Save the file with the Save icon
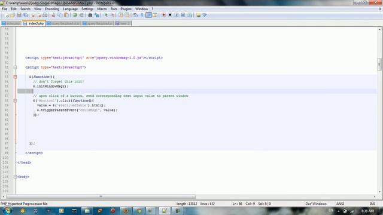383x215 pixels. pyautogui.click(x=19, y=15)
